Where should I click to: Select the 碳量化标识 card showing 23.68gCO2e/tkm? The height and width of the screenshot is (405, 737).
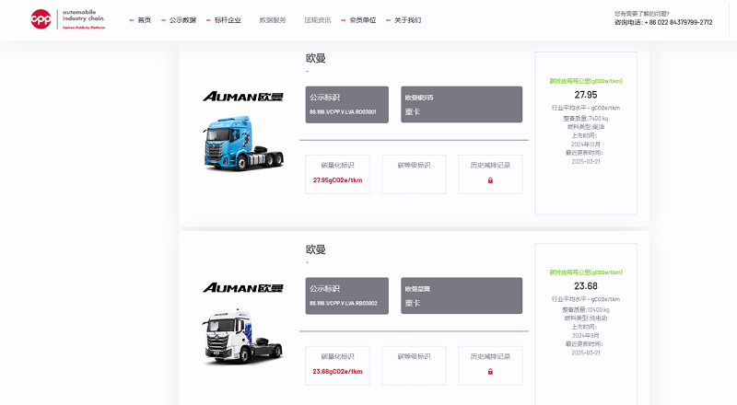point(337,365)
